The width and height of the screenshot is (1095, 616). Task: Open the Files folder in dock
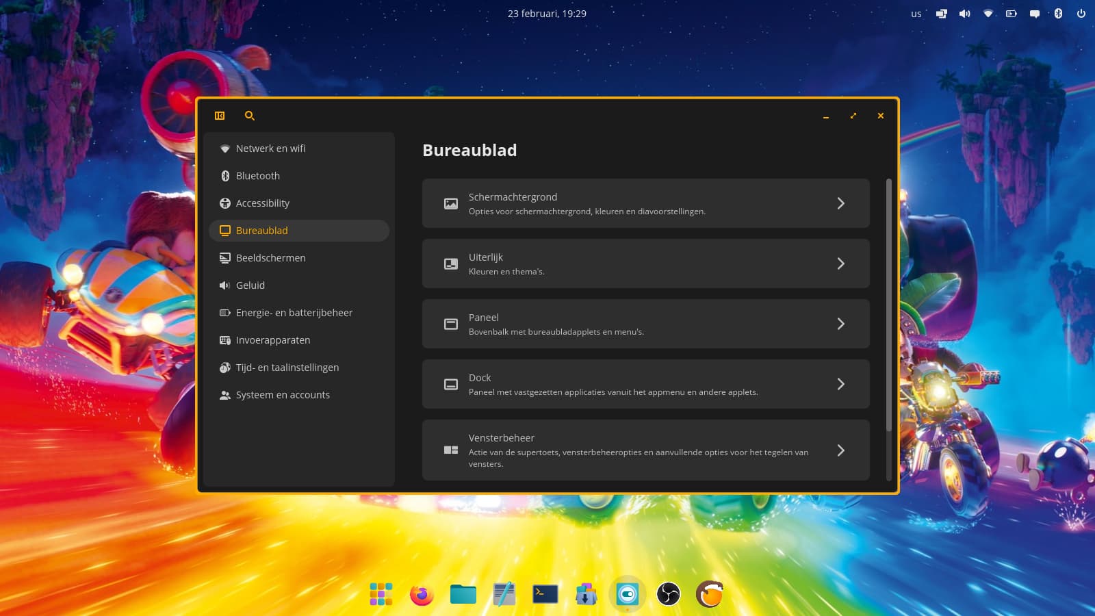point(463,594)
